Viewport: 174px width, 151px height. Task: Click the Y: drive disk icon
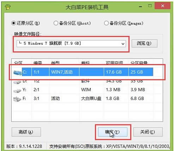point(17,90)
